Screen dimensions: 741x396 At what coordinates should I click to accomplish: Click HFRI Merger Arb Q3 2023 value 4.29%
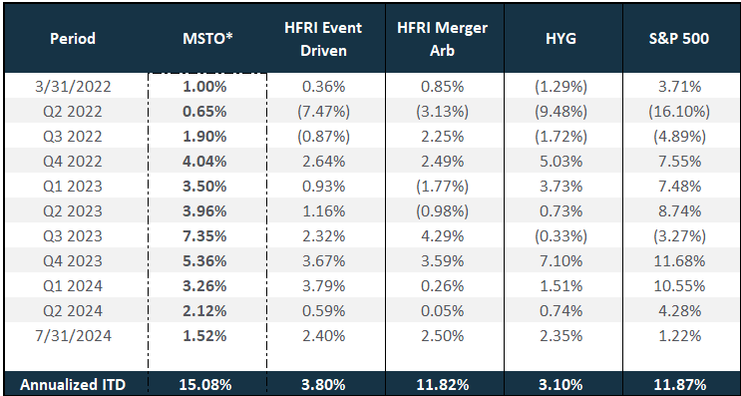pyautogui.click(x=443, y=235)
